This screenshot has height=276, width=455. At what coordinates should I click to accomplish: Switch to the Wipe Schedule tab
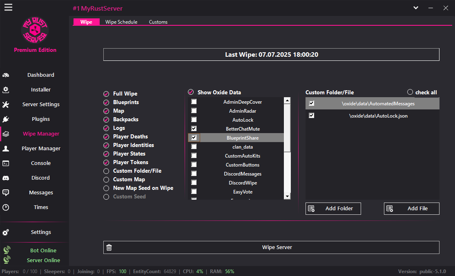point(121,22)
